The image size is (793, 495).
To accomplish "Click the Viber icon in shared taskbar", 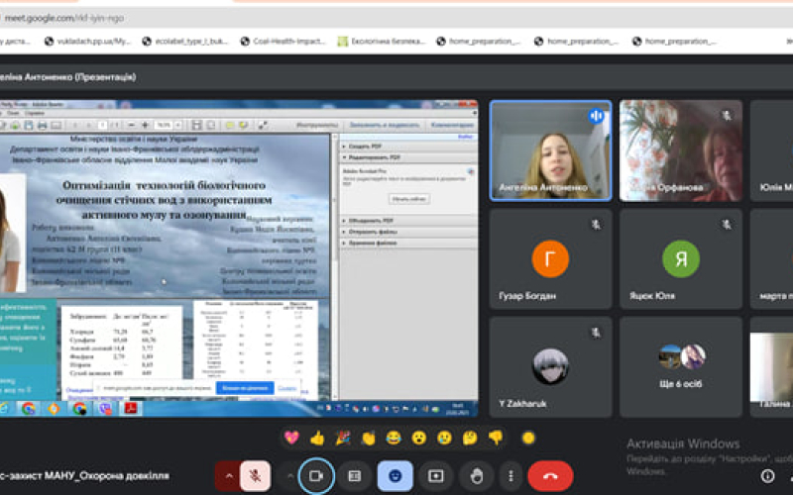I will [105, 408].
